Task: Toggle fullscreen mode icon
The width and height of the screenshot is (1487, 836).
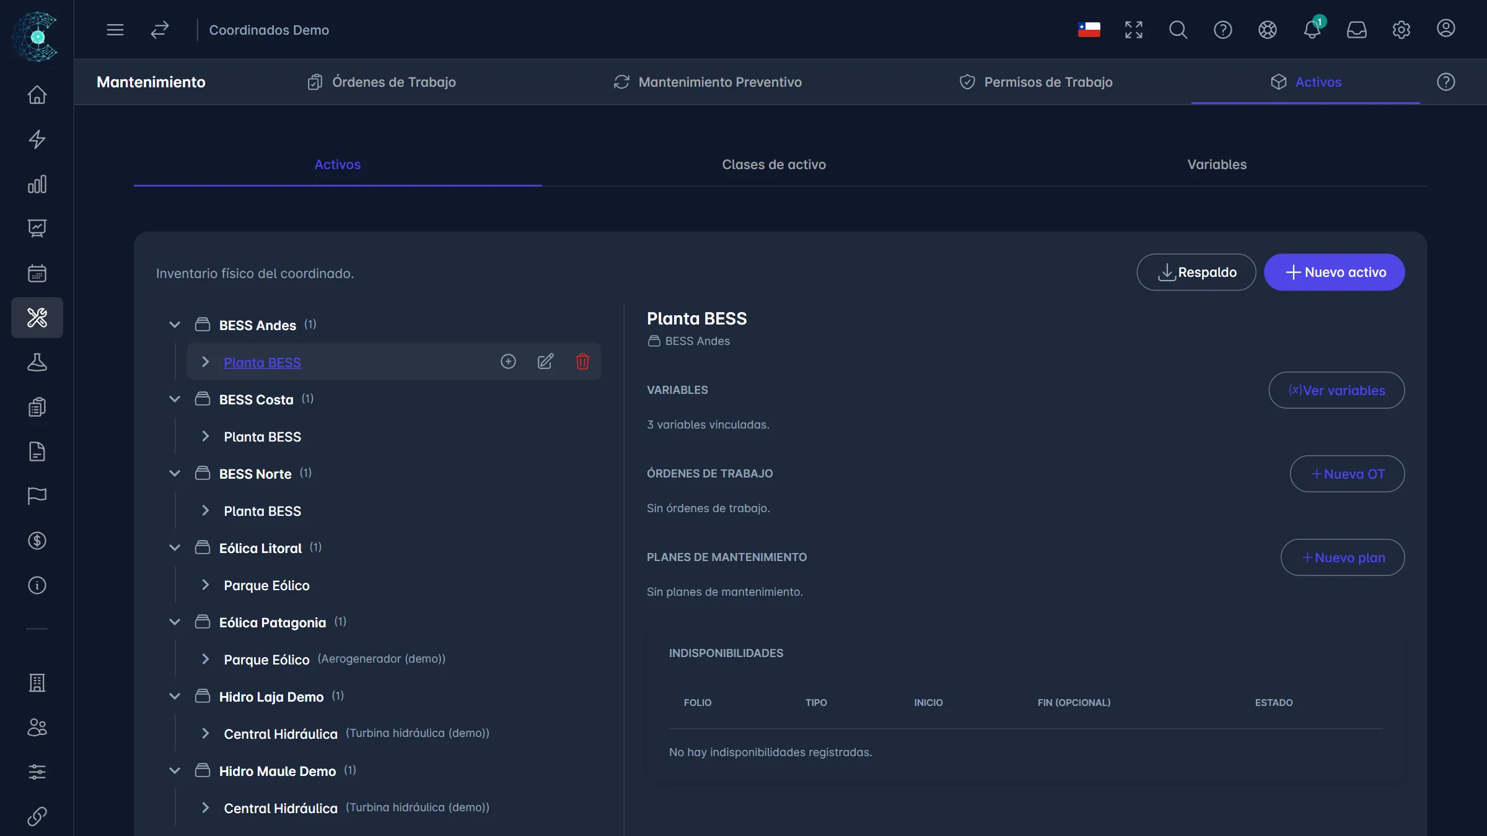Action: (1134, 30)
